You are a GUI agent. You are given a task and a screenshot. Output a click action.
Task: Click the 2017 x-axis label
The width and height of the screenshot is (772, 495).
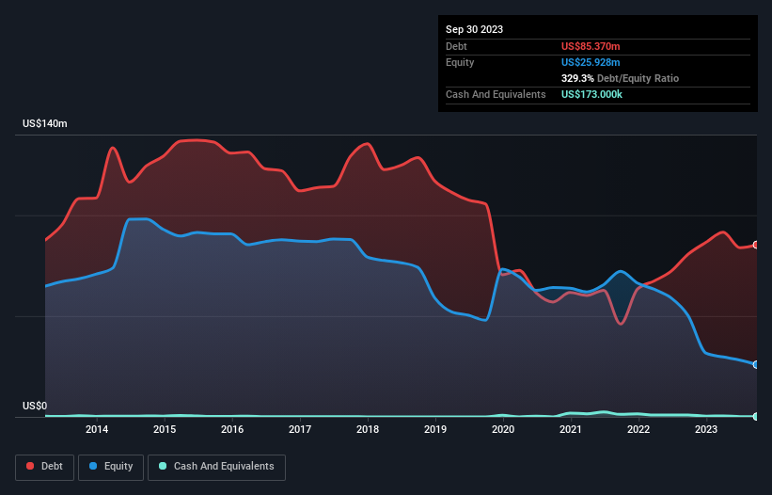[x=300, y=429]
